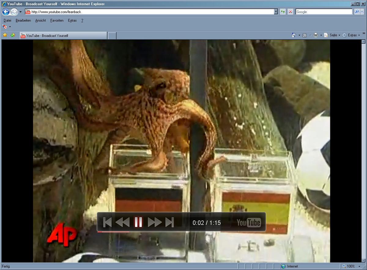
Task: Show more command bar items with chevron
Action: 364,33
